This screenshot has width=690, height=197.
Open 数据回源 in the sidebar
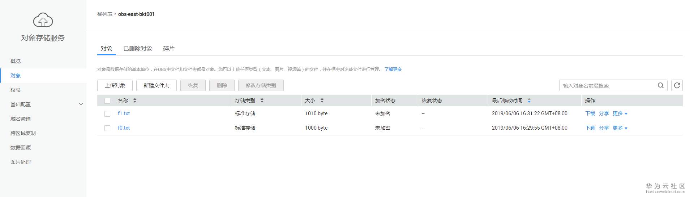[x=21, y=148]
